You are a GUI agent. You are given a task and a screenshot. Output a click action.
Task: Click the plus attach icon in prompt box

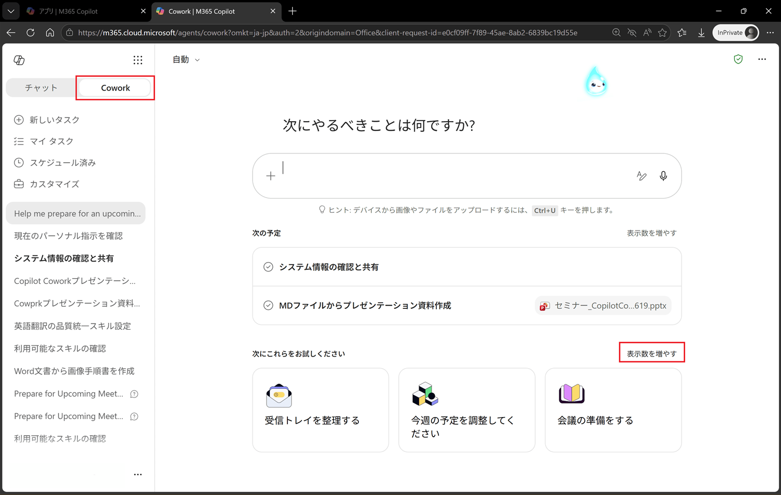point(271,176)
